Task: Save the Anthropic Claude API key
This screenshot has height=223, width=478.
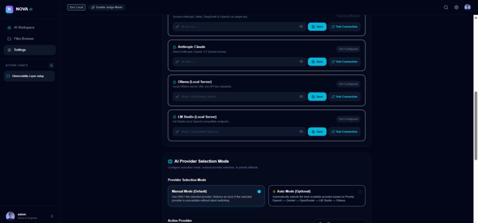Action: click(x=317, y=62)
